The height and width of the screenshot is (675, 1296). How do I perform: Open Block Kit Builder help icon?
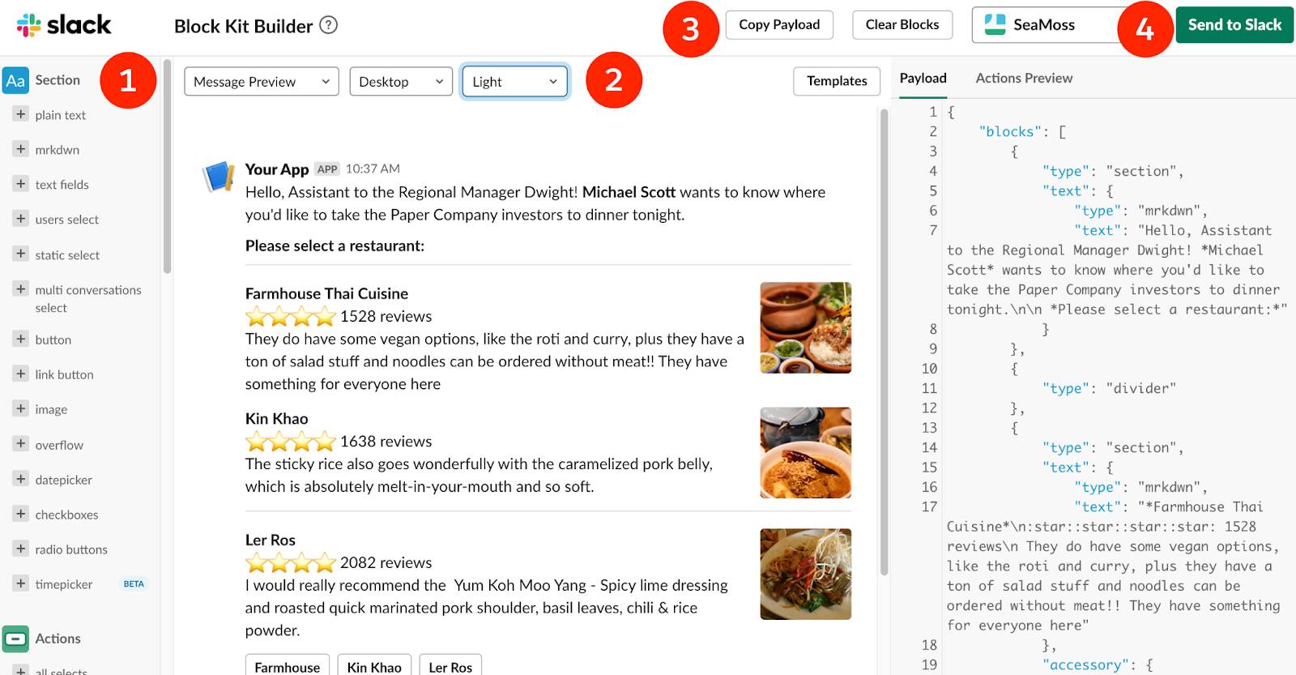point(328,25)
